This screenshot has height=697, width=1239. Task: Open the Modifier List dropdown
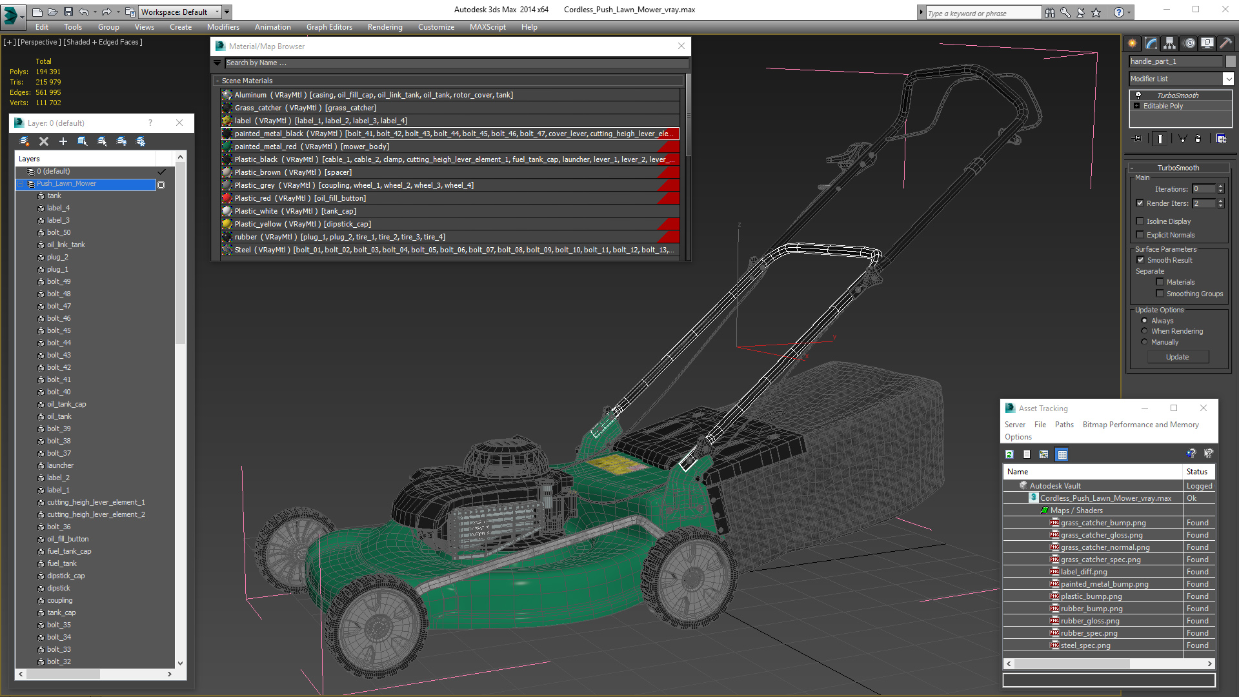pyautogui.click(x=1228, y=79)
